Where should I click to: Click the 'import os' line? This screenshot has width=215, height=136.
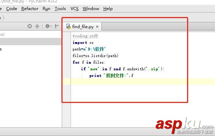(83, 43)
